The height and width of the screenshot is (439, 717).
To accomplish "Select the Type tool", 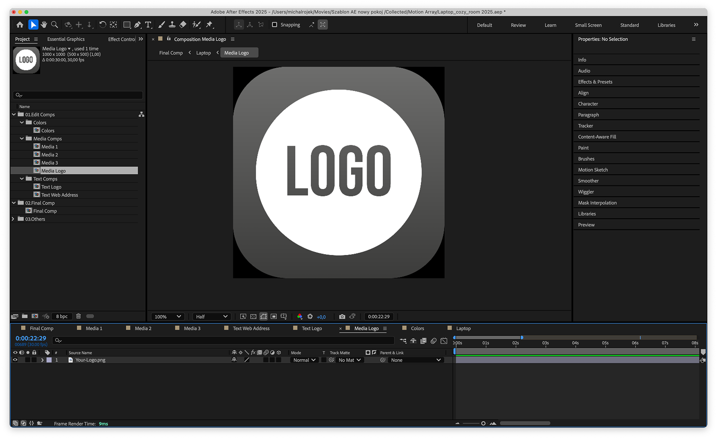I will pyautogui.click(x=148, y=25).
